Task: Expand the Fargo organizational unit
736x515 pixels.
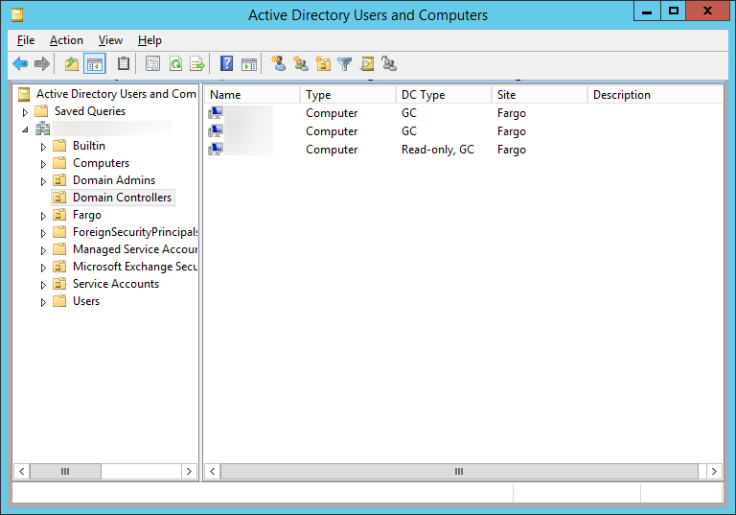Action: (x=43, y=216)
